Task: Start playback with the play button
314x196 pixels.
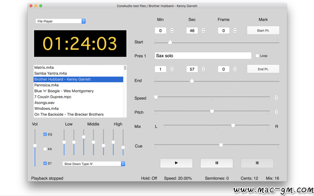Action: [176, 163]
